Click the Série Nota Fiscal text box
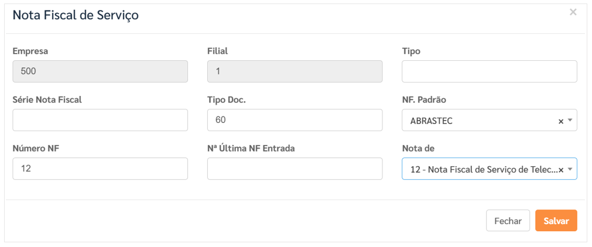The height and width of the screenshot is (247, 592). click(100, 120)
